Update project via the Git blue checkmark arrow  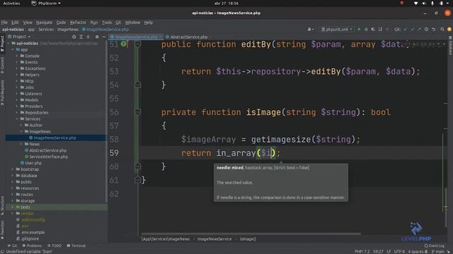coord(406,30)
